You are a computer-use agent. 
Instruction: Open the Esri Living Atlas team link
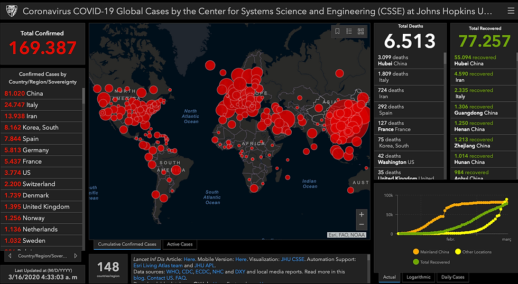pos(158,266)
